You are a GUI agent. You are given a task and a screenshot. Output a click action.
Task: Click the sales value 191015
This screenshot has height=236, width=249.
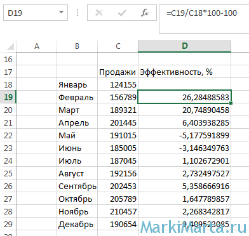click(x=118, y=135)
